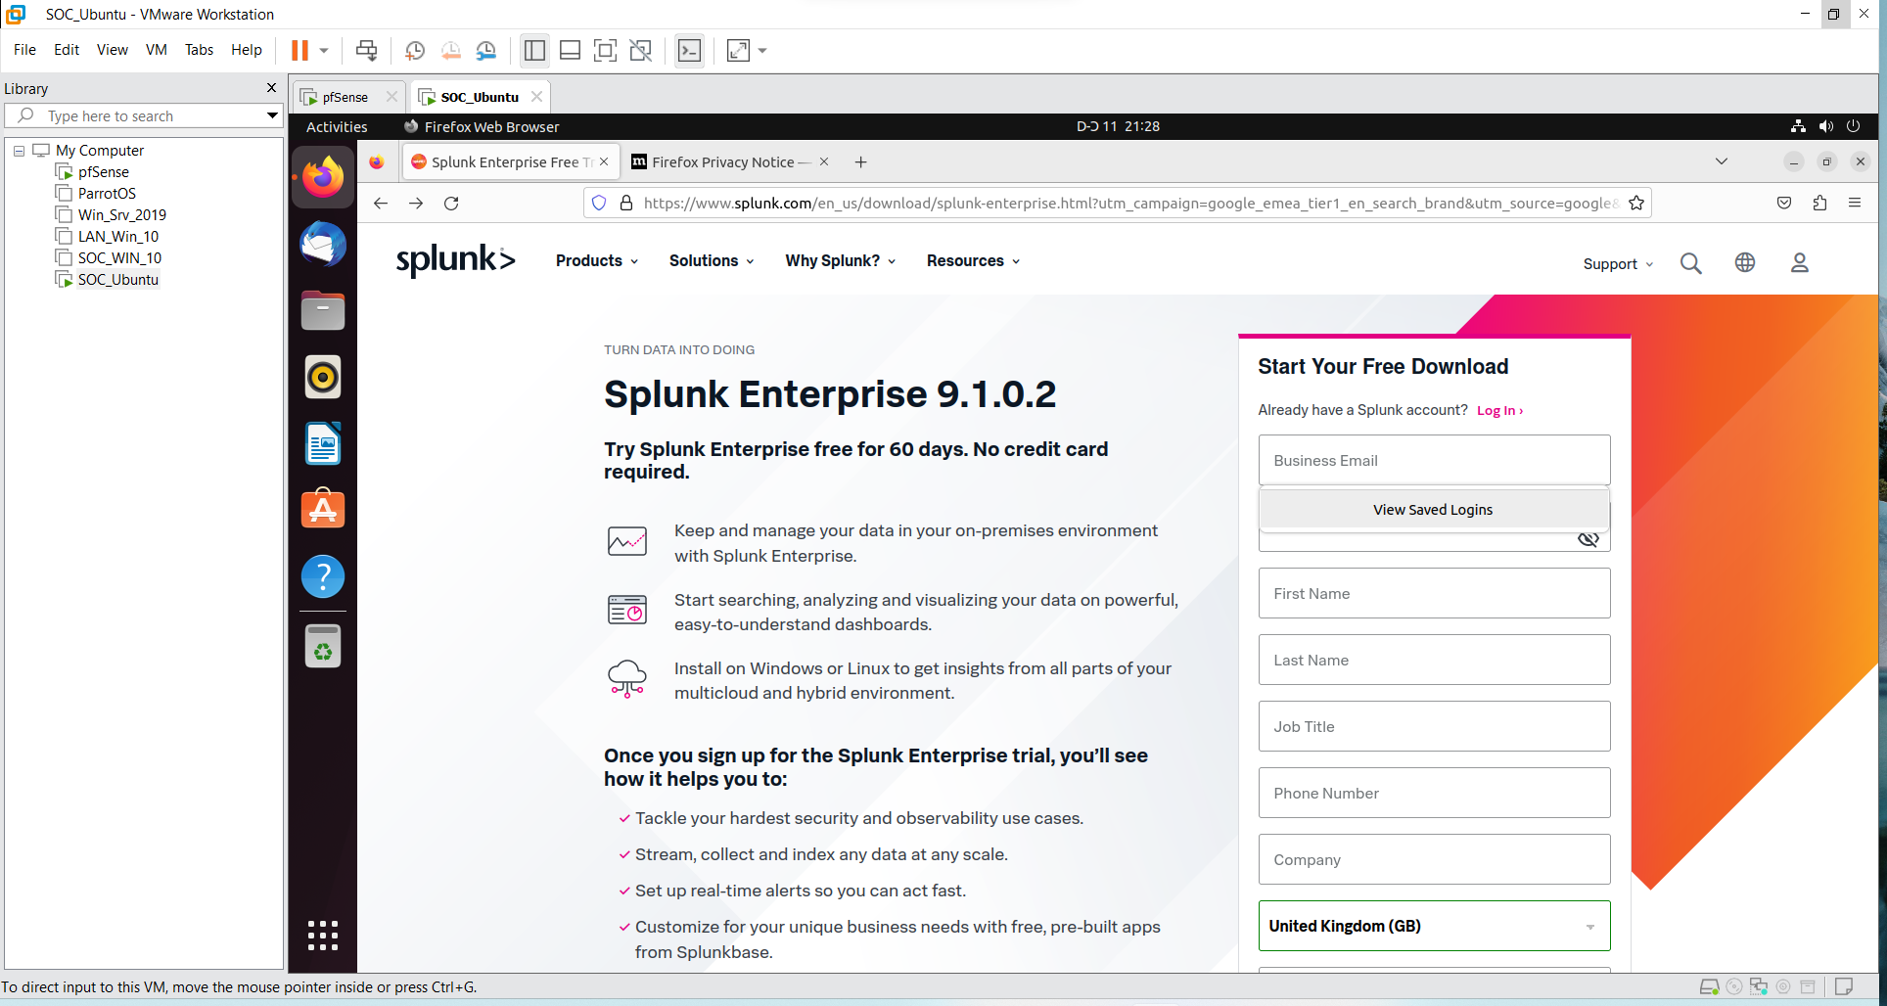This screenshot has height=1006, width=1887.
Task: Open the suspend button dropdown arrow
Action: (x=324, y=50)
